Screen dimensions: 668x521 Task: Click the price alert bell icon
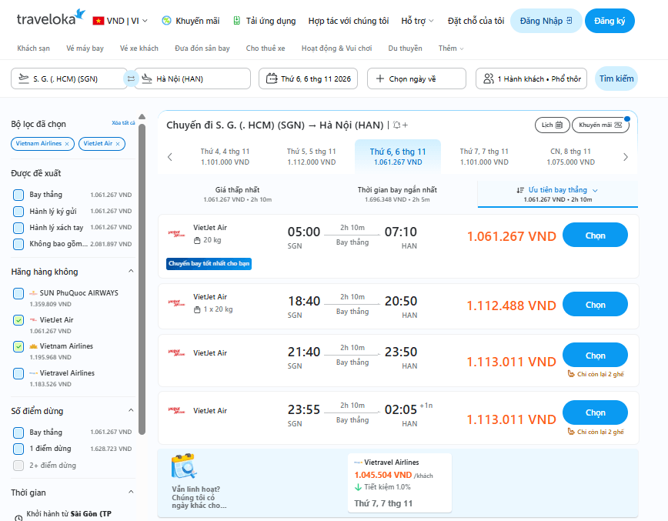click(400, 125)
